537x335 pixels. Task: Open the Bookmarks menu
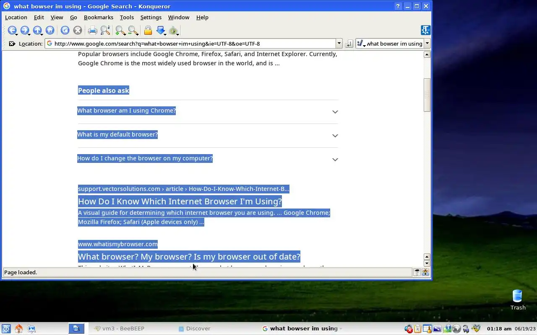(x=99, y=17)
